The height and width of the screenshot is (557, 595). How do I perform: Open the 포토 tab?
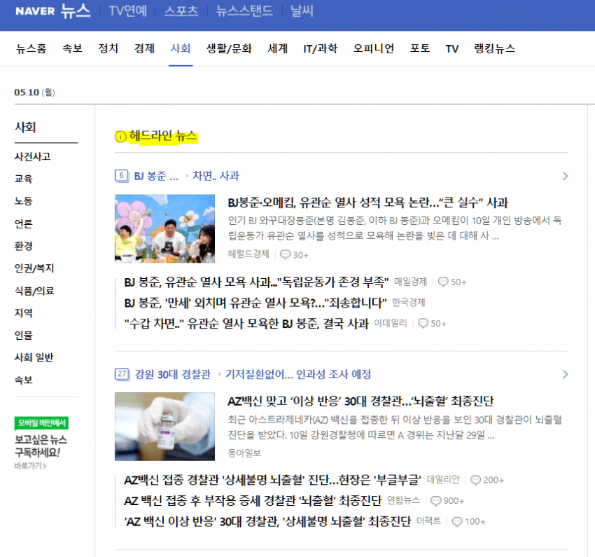tap(420, 48)
